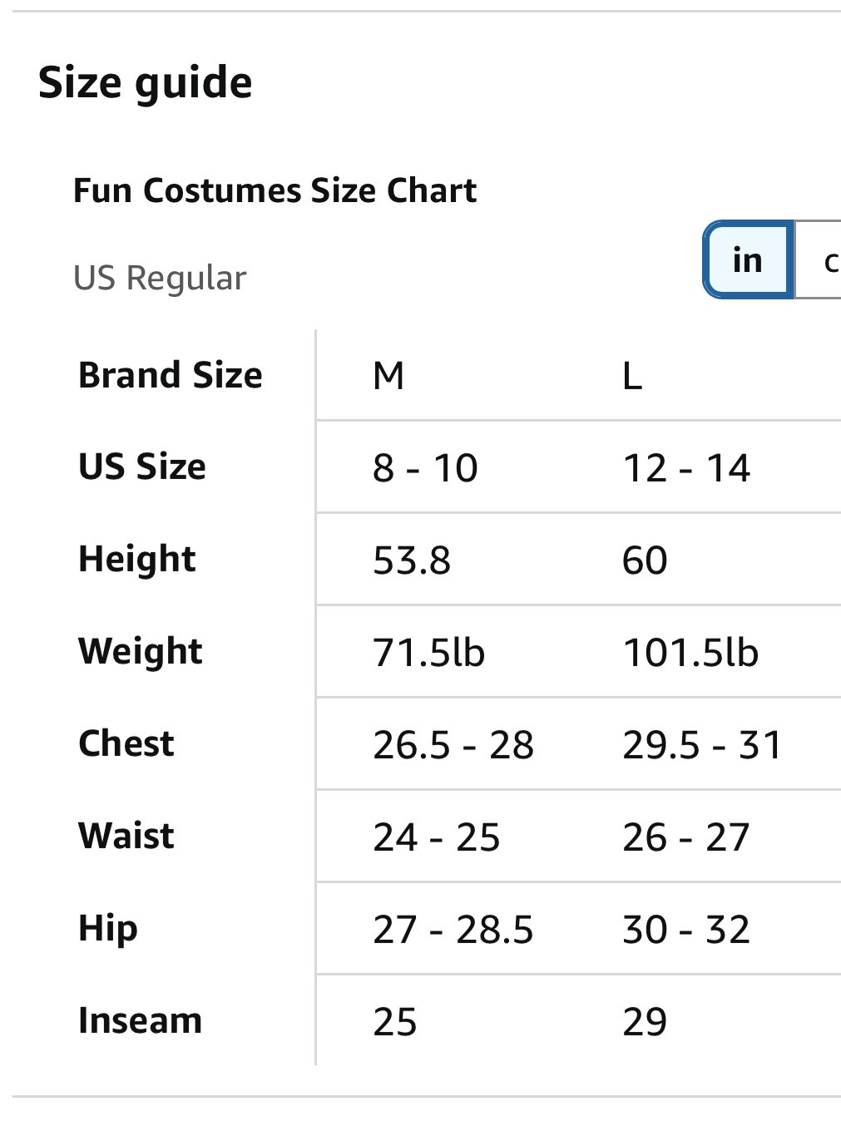841x1121 pixels.
Task: Click the "Size guide" heading
Action: pyautogui.click(x=146, y=83)
